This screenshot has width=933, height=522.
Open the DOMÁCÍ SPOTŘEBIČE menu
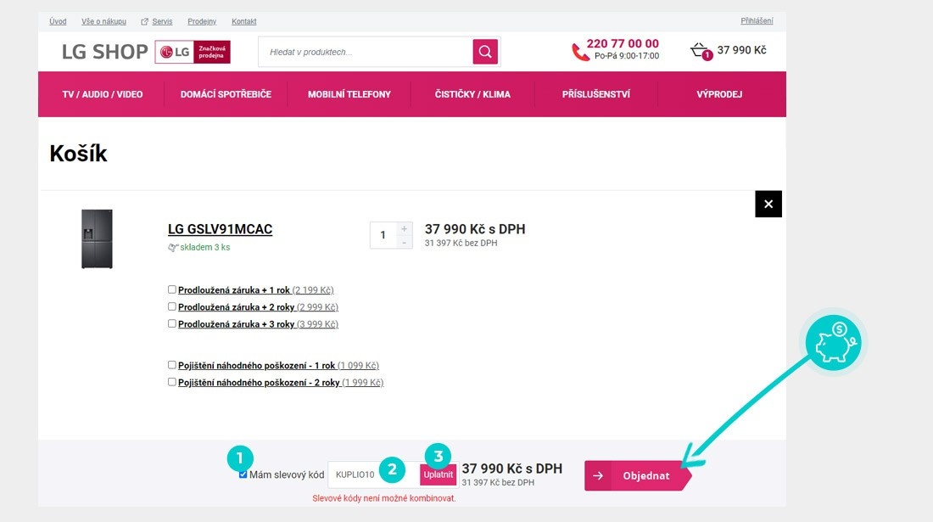[x=226, y=94]
